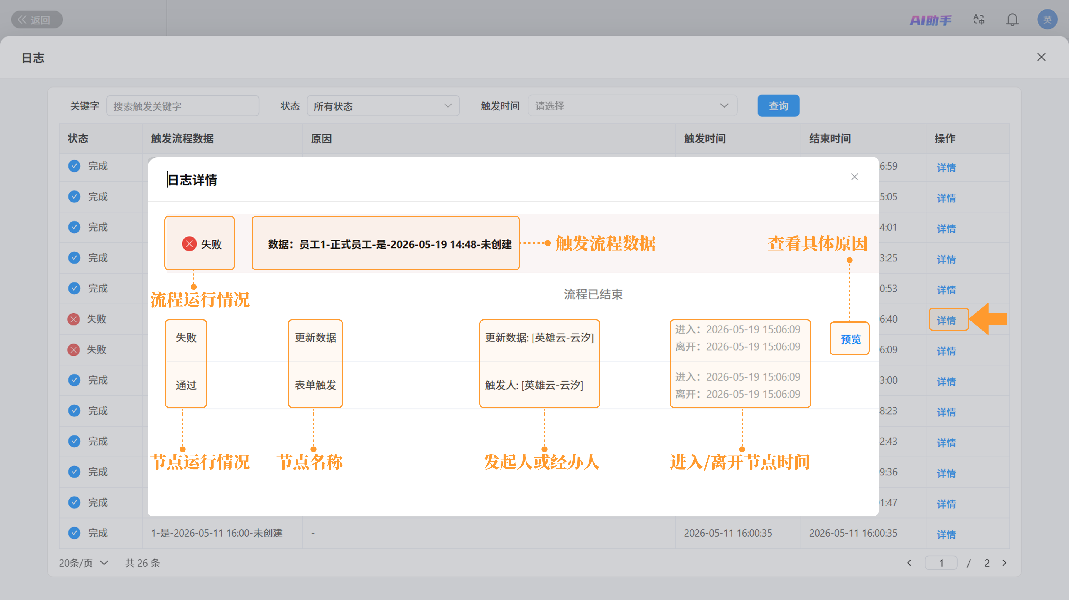Screen dimensions: 1069x600
Task: Go to the next page arrow
Action: click(x=1004, y=563)
